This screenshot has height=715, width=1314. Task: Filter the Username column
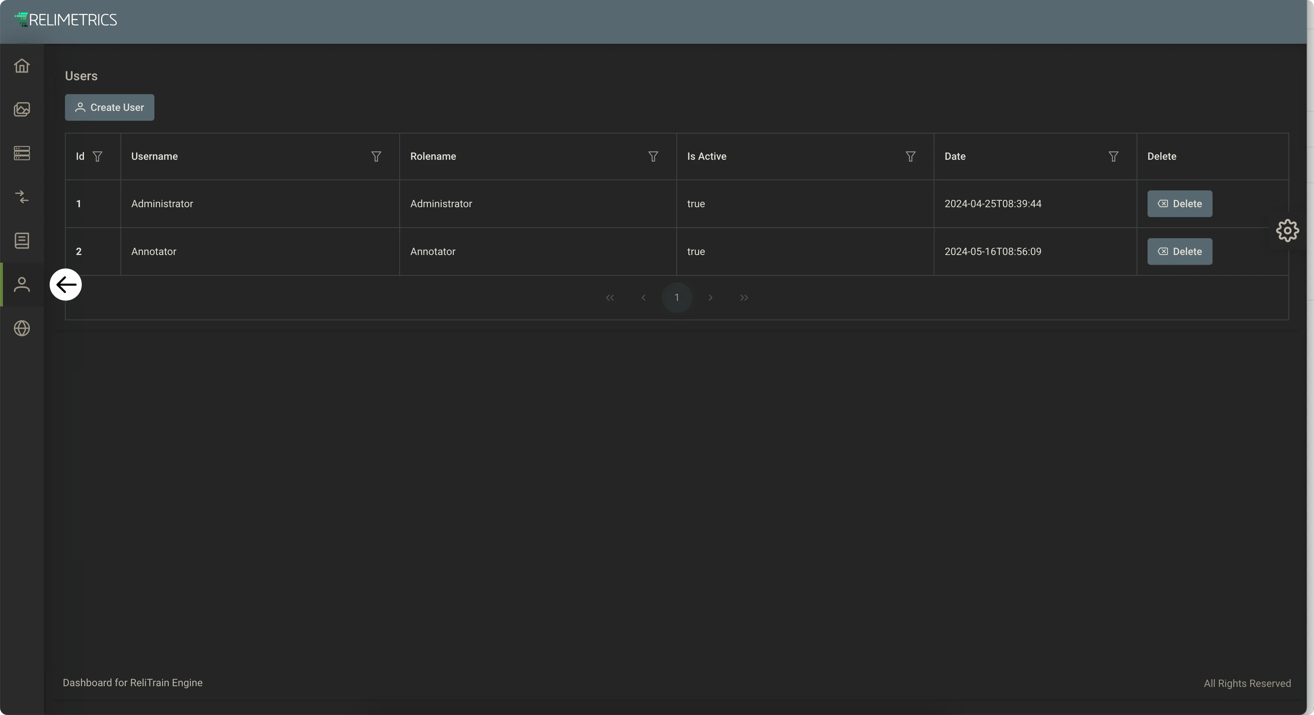click(x=376, y=156)
